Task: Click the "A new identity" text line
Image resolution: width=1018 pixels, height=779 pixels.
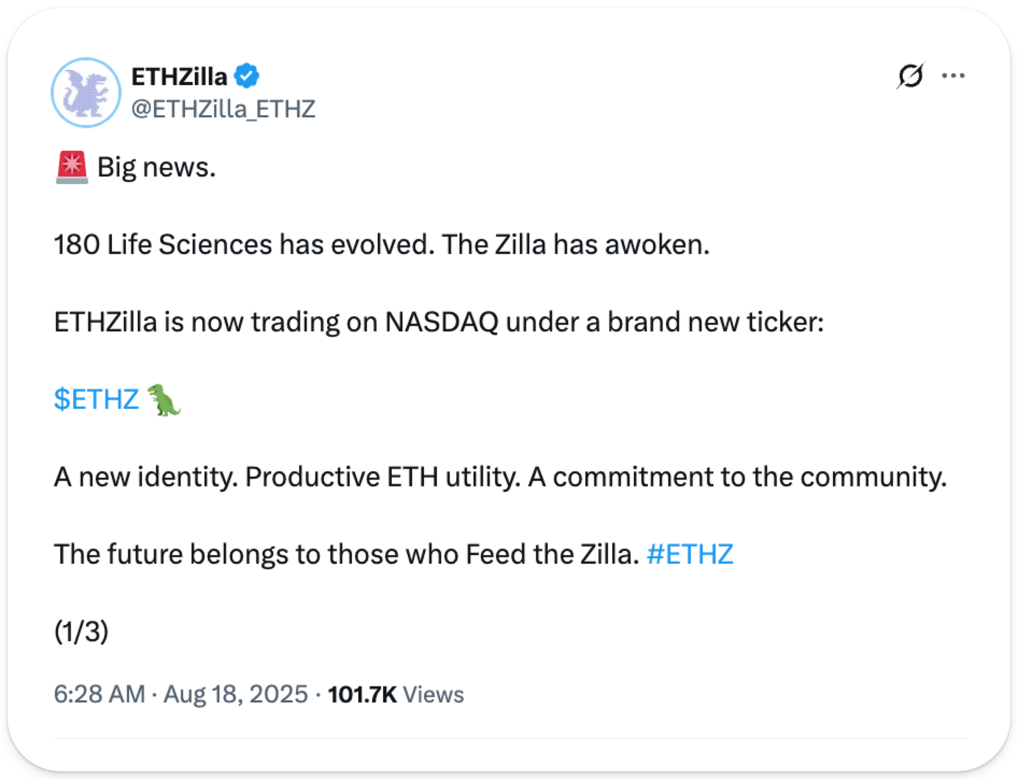Action: coord(500,477)
